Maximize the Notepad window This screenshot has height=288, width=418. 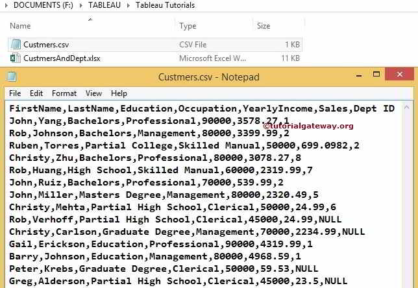click(376, 74)
